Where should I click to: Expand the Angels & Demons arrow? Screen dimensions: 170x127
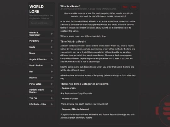coord(52,59)
